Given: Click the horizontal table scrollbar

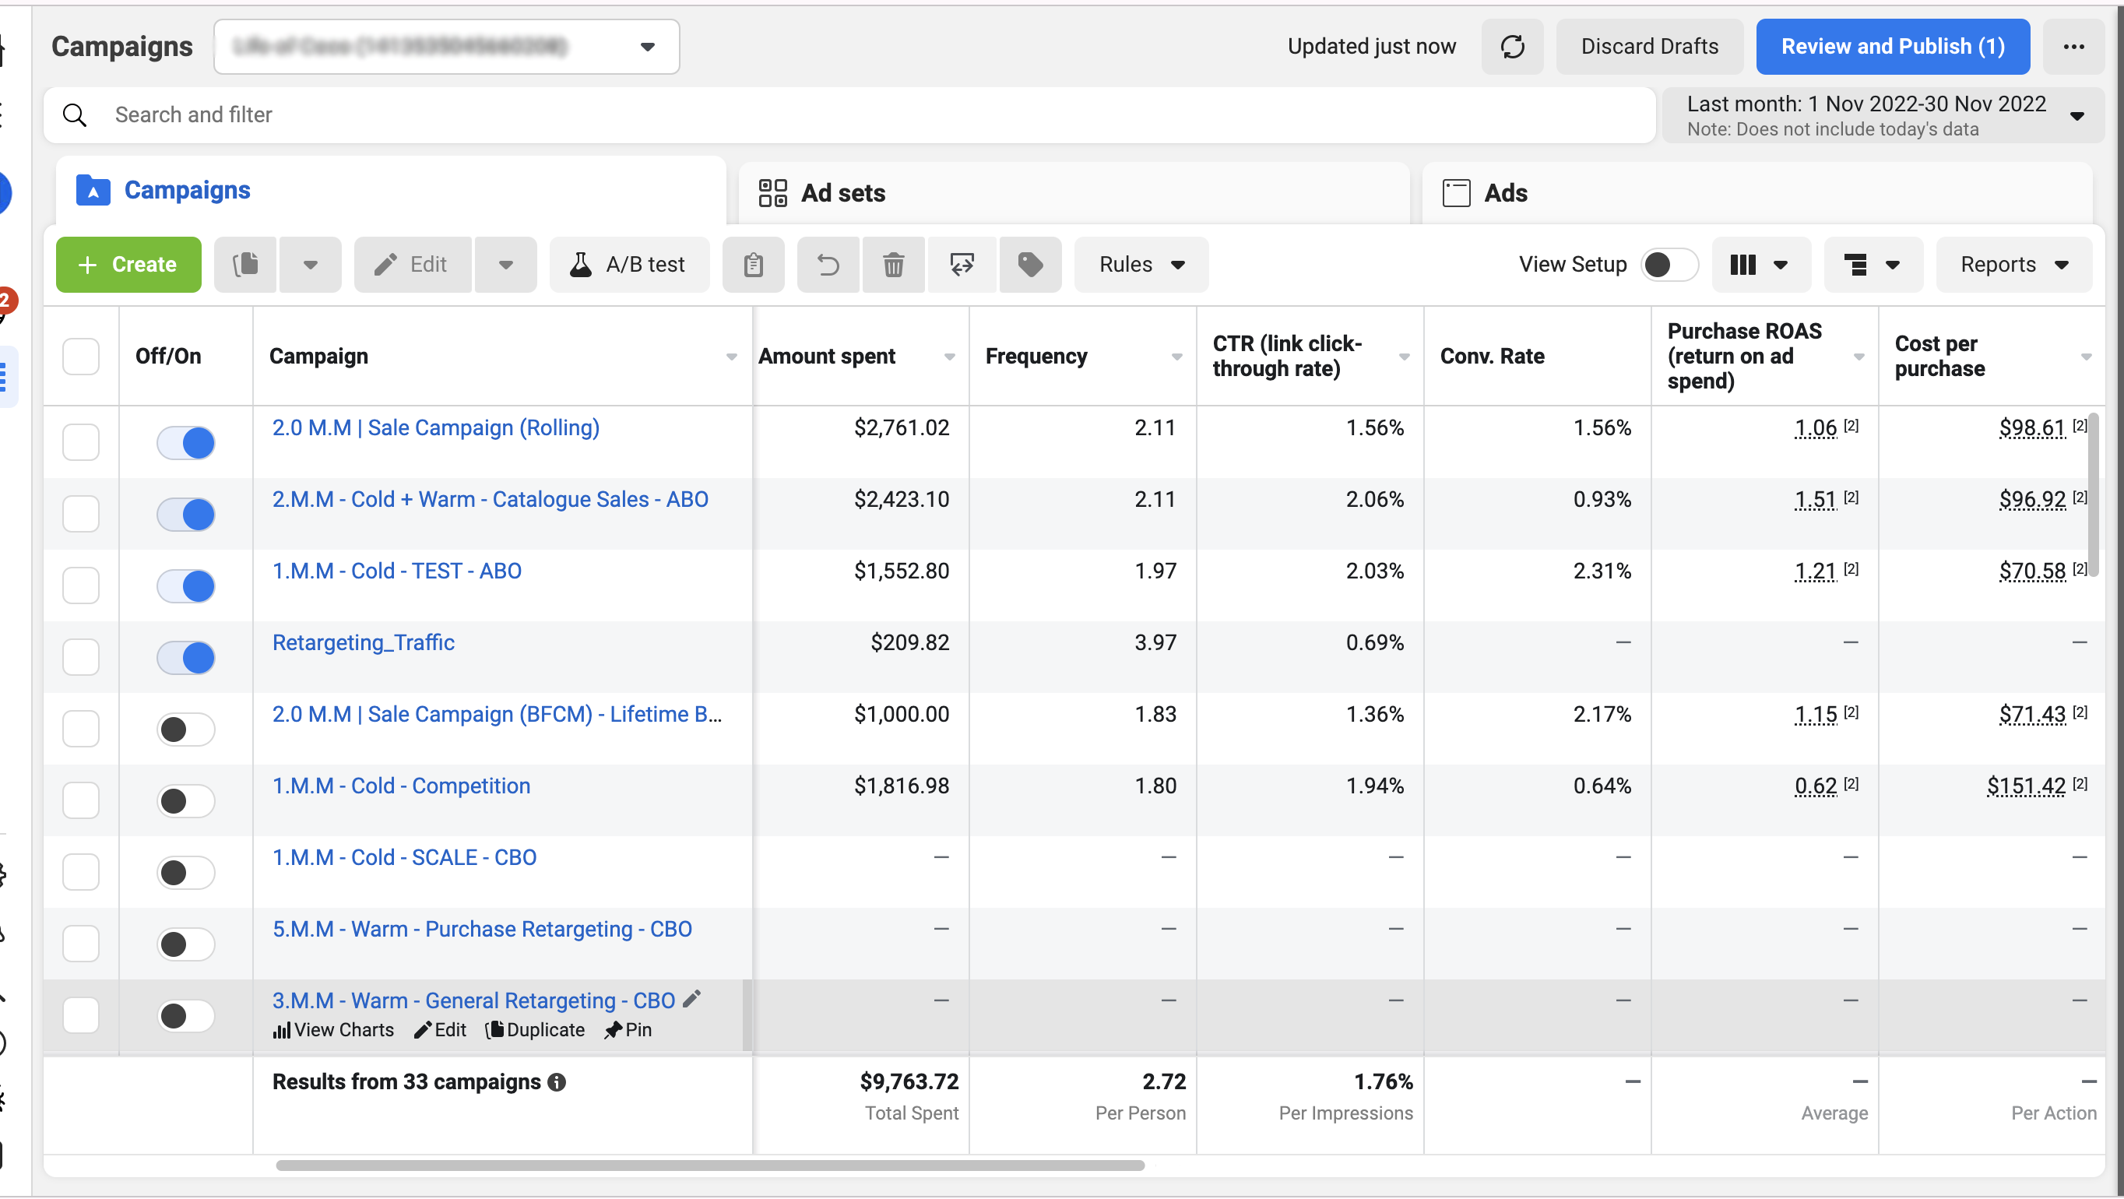Looking at the screenshot, I should coord(709,1166).
